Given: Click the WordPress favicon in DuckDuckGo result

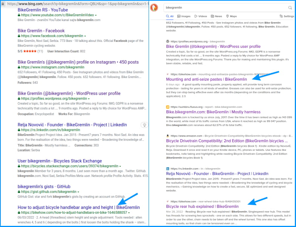Looking at the screenshot, I should pos(167,41).
